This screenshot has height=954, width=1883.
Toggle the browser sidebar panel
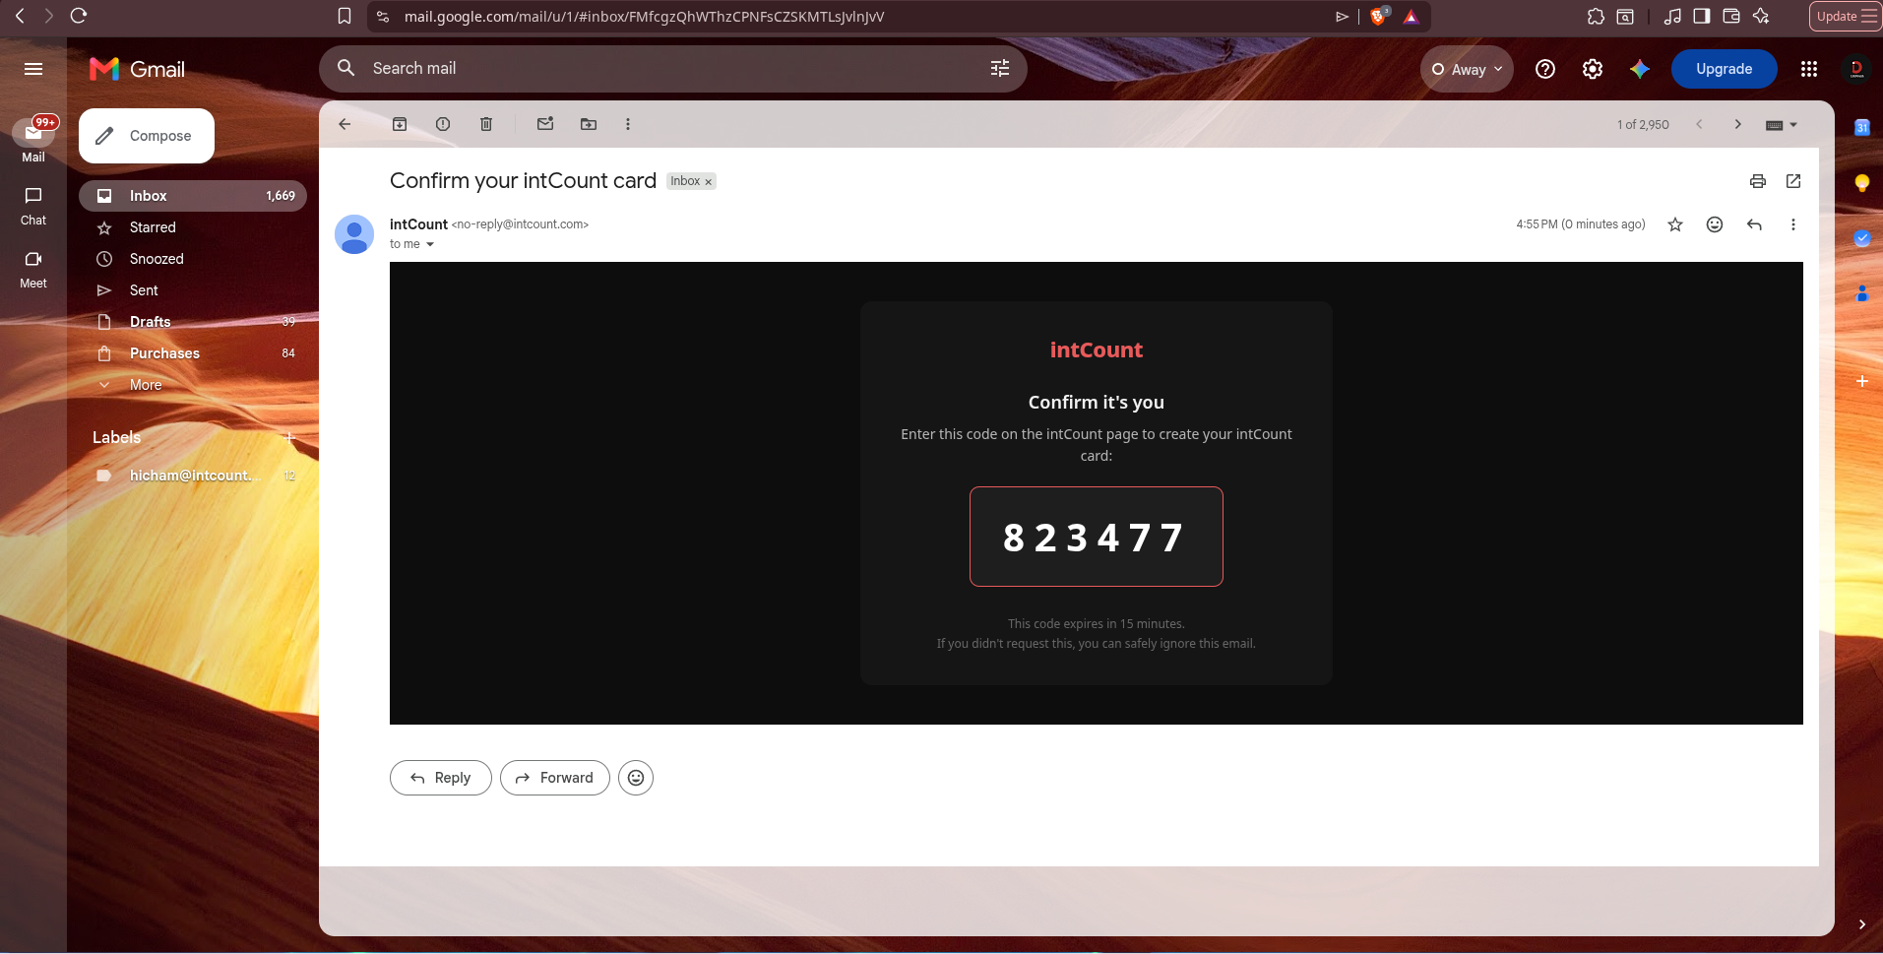(x=1702, y=16)
